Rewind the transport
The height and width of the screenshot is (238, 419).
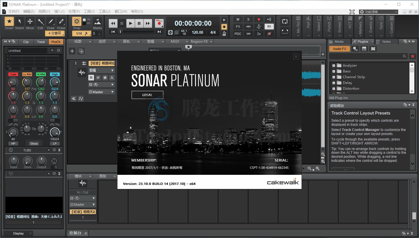pyautogui.click(x=113, y=23)
